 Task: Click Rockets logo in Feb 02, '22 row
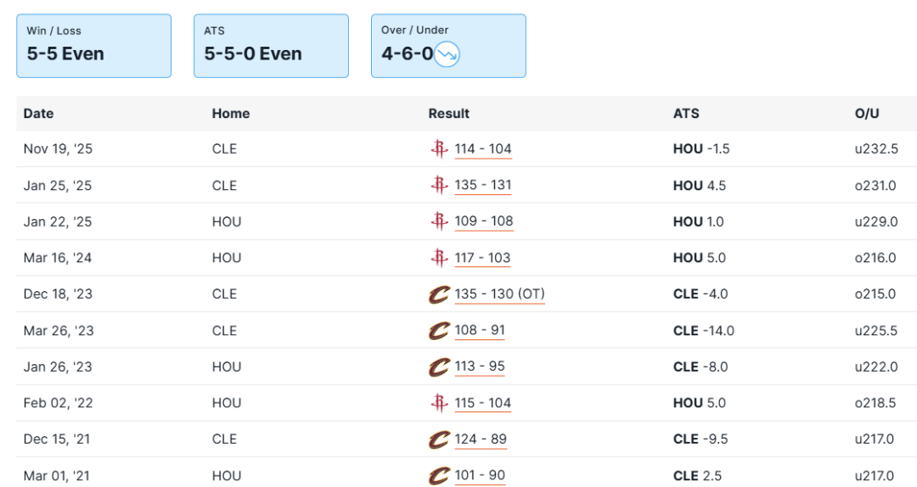(439, 403)
